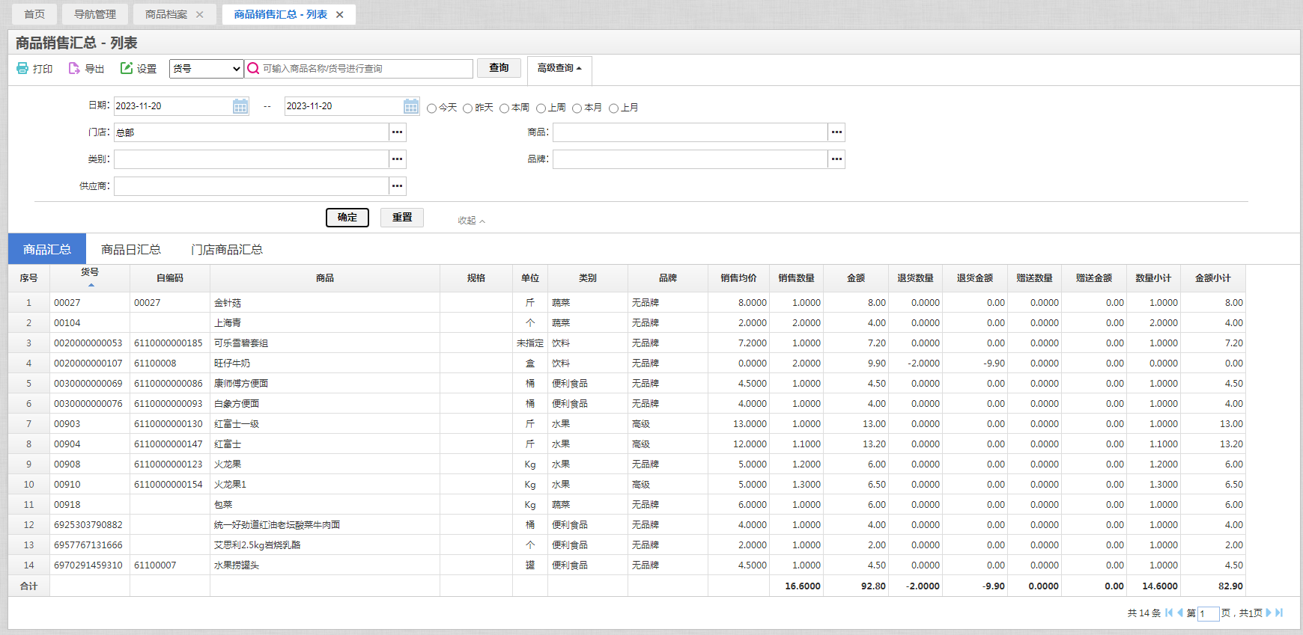Open calendar picker for end date

[x=411, y=106]
